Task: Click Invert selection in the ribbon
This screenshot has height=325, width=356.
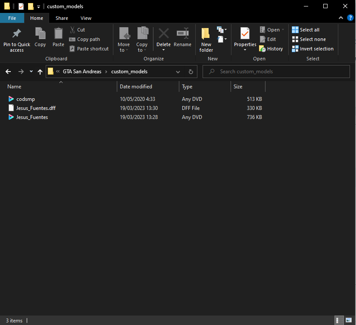Action: click(x=312, y=49)
